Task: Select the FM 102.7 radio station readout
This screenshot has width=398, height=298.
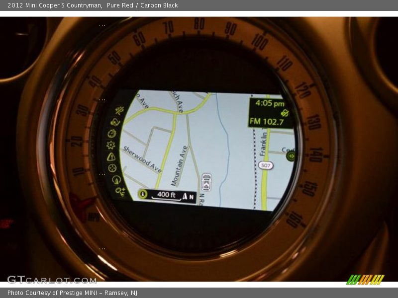Action: (x=266, y=121)
